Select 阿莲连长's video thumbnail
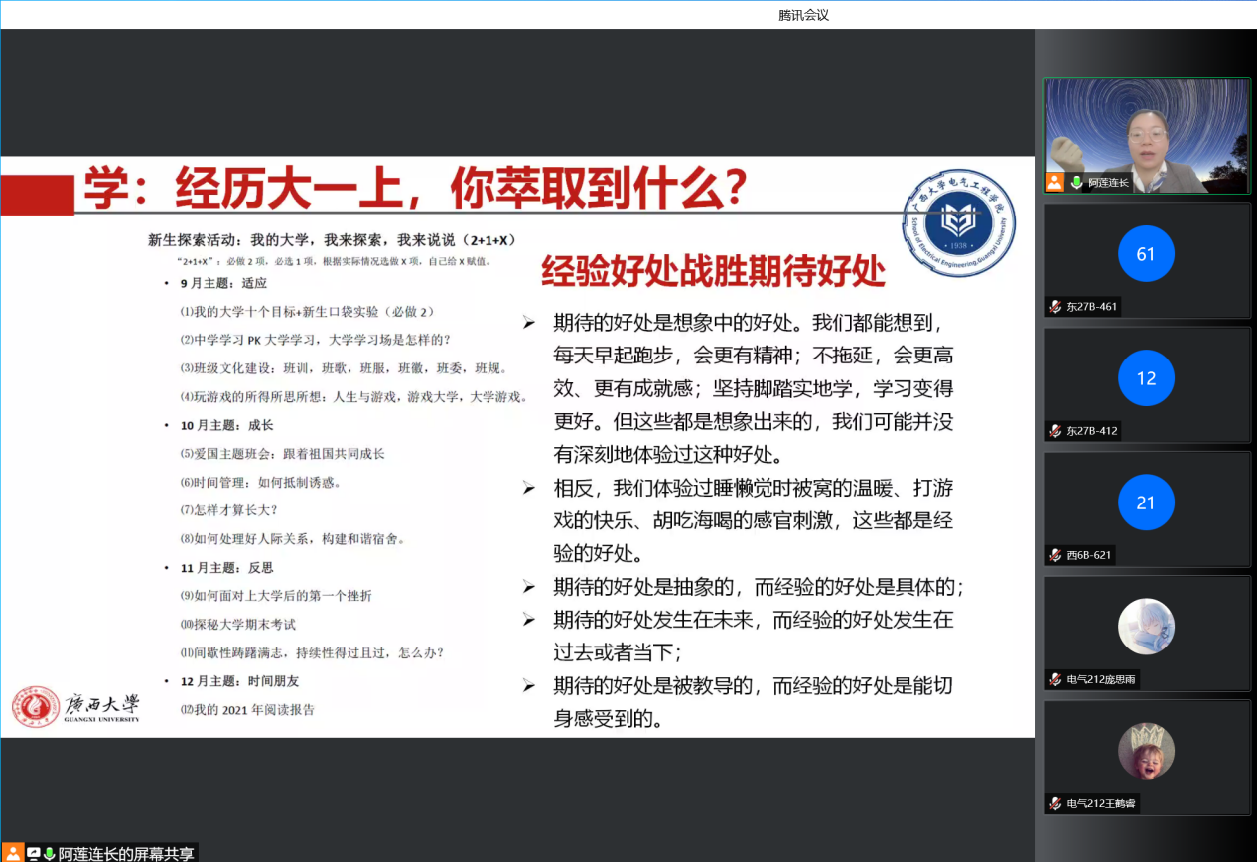This screenshot has height=862, width=1257. (1147, 135)
